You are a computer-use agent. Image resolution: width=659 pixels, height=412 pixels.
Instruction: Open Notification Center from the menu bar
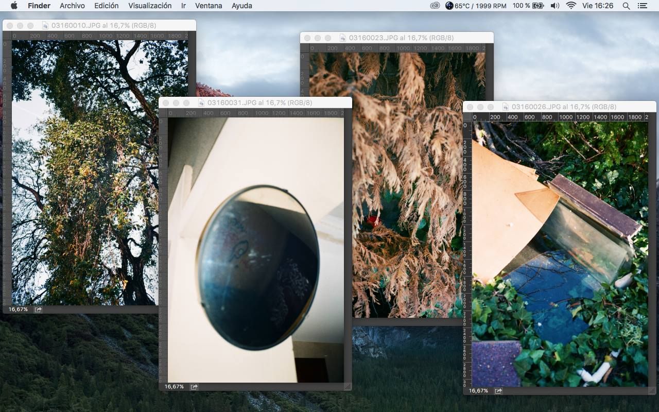coord(642,6)
